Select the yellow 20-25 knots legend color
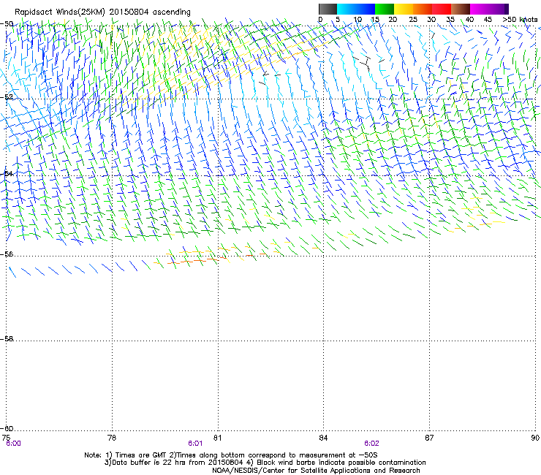Screen dimensions: 541x475 pos(404,9)
